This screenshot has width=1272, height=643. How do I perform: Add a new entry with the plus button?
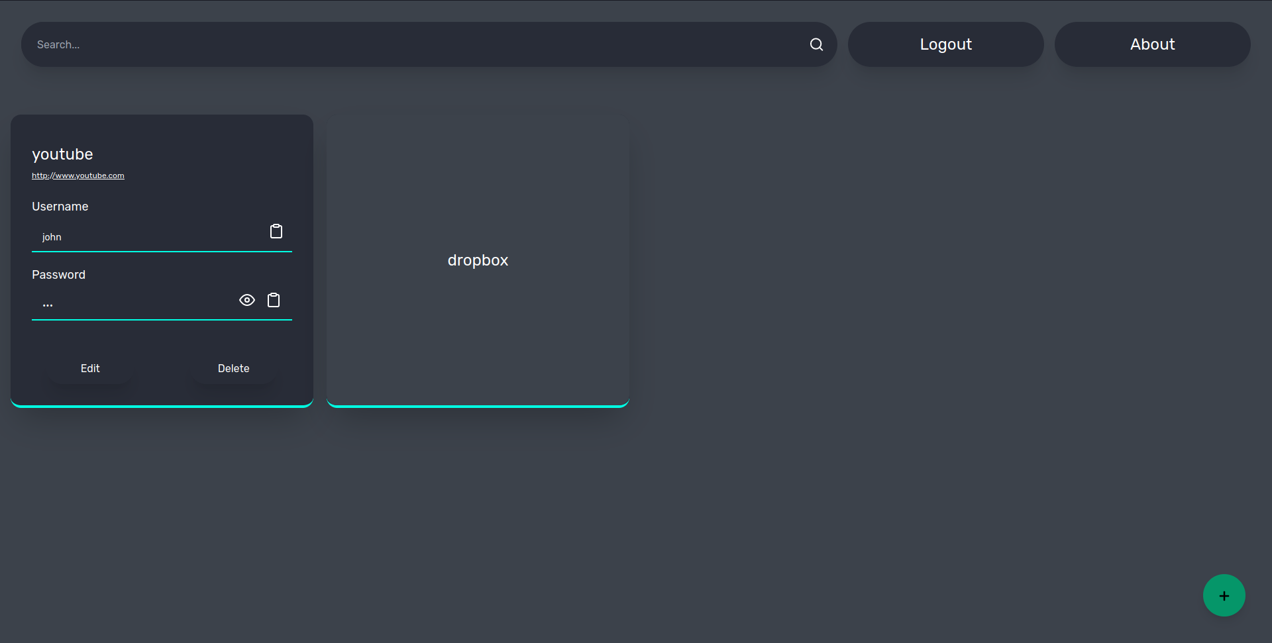tap(1224, 595)
